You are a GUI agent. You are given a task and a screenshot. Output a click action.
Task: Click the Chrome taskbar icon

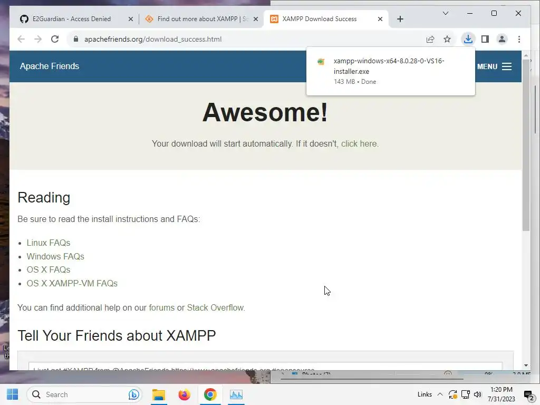[x=210, y=394]
